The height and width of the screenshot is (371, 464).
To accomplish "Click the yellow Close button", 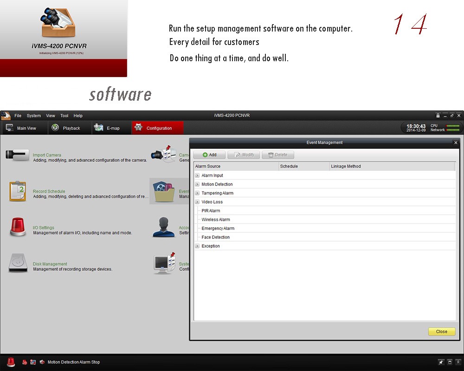I will tap(441, 332).
